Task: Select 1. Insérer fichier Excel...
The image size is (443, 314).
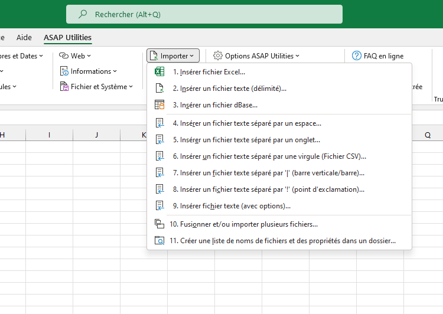Action: (x=279, y=72)
